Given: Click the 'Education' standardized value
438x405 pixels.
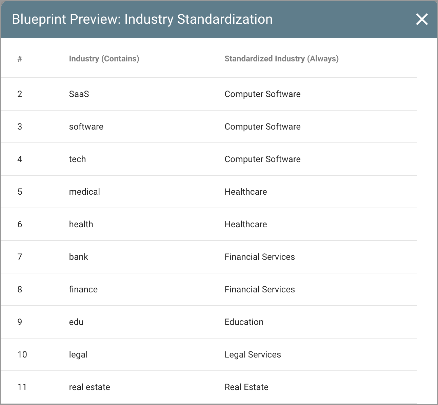Looking at the screenshot, I should click(x=244, y=322).
